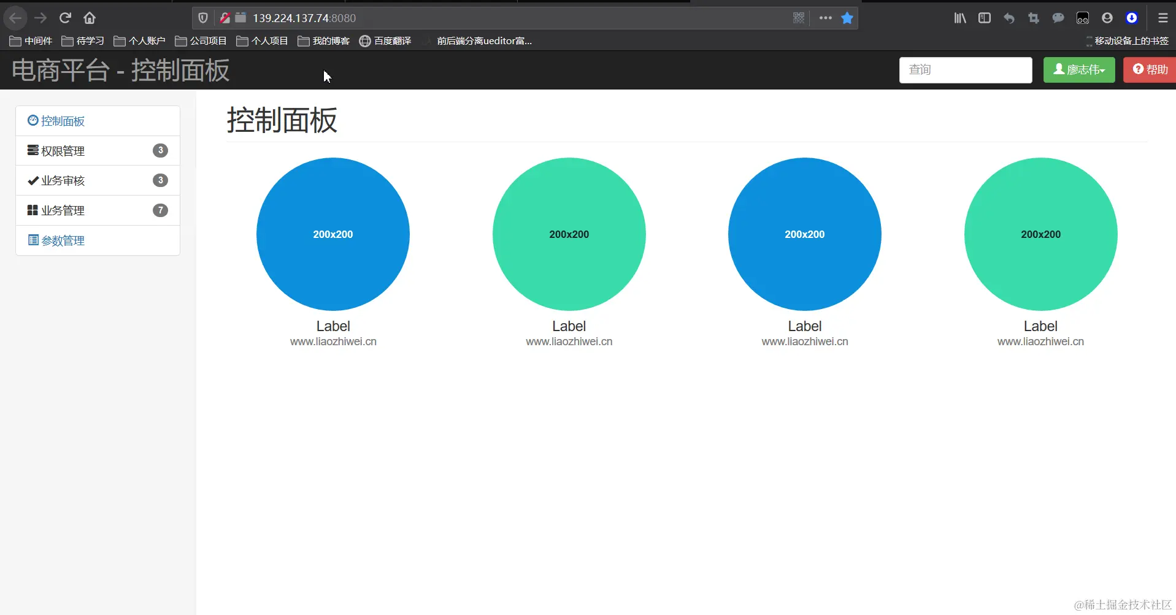The height and width of the screenshot is (615, 1176).
Task: Open the page actions three-dot menu
Action: pos(826,18)
